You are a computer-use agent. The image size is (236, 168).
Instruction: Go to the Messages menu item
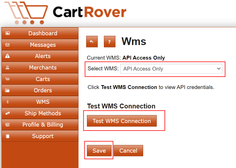tap(40, 45)
